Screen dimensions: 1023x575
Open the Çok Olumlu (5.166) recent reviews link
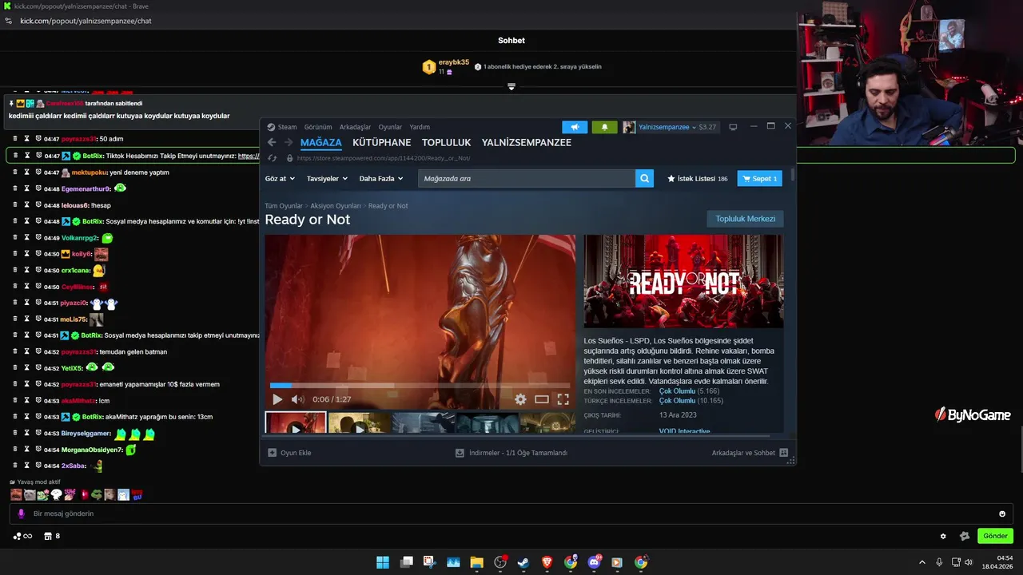(689, 391)
